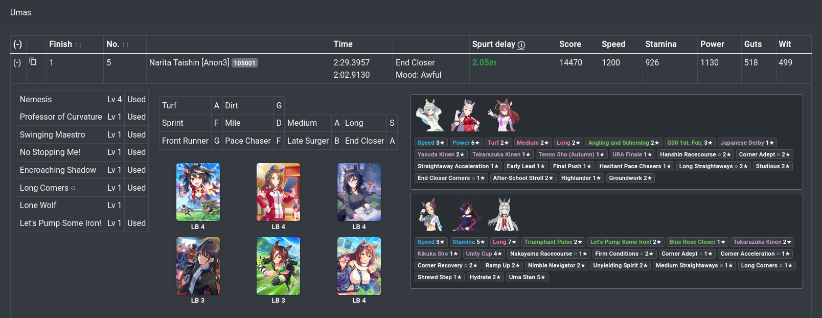Image resolution: width=822 pixels, height=318 pixels.
Task: Open the dark-haired pajama bedroom support card
Action: [359, 192]
